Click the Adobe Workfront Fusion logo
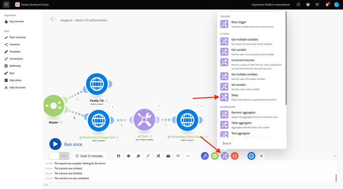Image resolution: width=343 pixels, height=189 pixels. 17,5
